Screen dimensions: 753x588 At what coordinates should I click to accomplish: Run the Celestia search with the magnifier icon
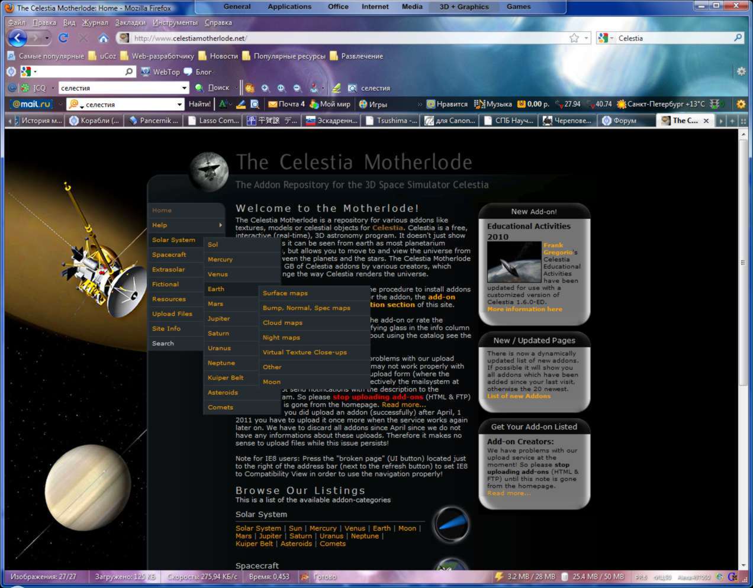(738, 38)
